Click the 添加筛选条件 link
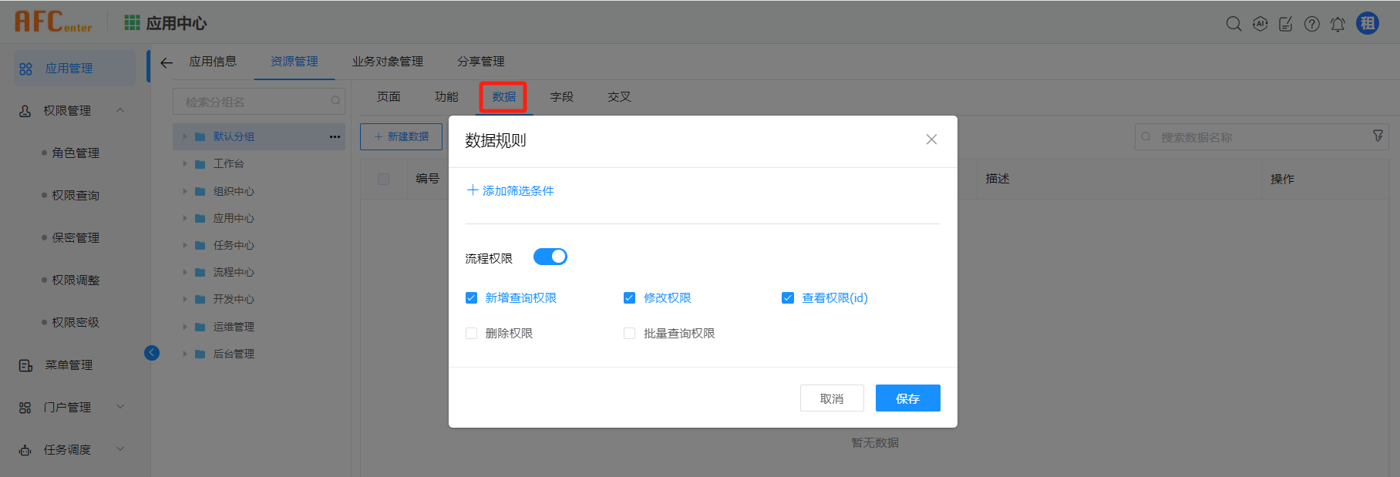Screen dimensions: 1400x477 coord(510,190)
